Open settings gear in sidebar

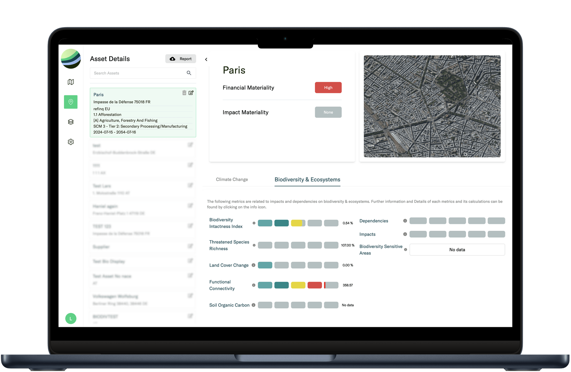(x=71, y=142)
